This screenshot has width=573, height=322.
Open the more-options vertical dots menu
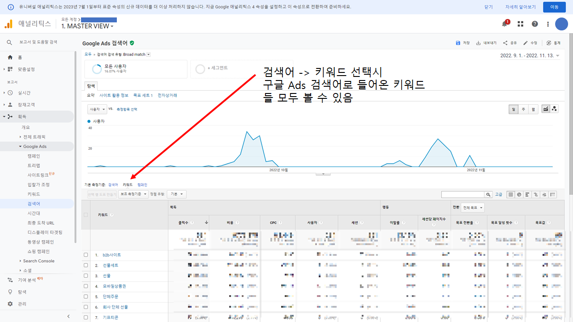[547, 24]
